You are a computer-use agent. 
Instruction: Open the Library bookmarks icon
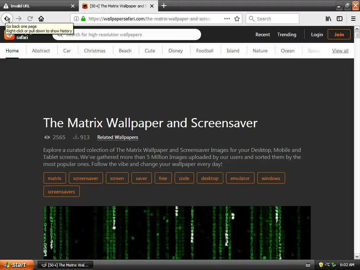click(328, 19)
